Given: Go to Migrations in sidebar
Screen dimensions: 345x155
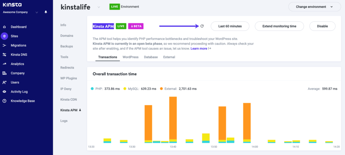Looking at the screenshot, I should (x=19, y=45).
